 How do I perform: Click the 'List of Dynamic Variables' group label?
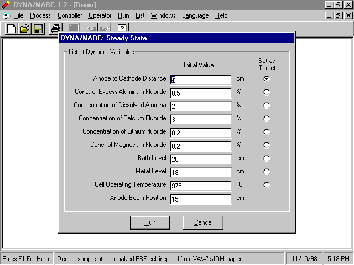(101, 52)
